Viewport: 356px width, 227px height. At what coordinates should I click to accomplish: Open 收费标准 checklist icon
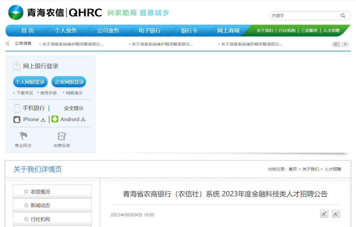(x=62, y=136)
